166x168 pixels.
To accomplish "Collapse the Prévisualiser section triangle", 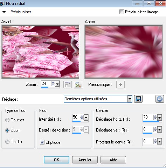I will click(4, 12).
